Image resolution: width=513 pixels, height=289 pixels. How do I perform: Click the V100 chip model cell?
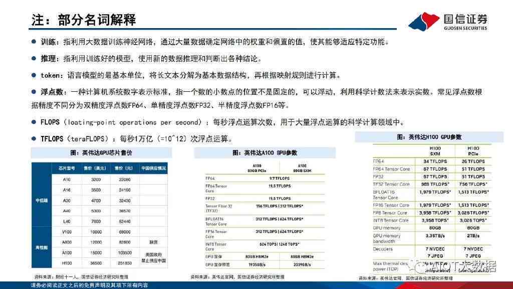click(x=67, y=232)
